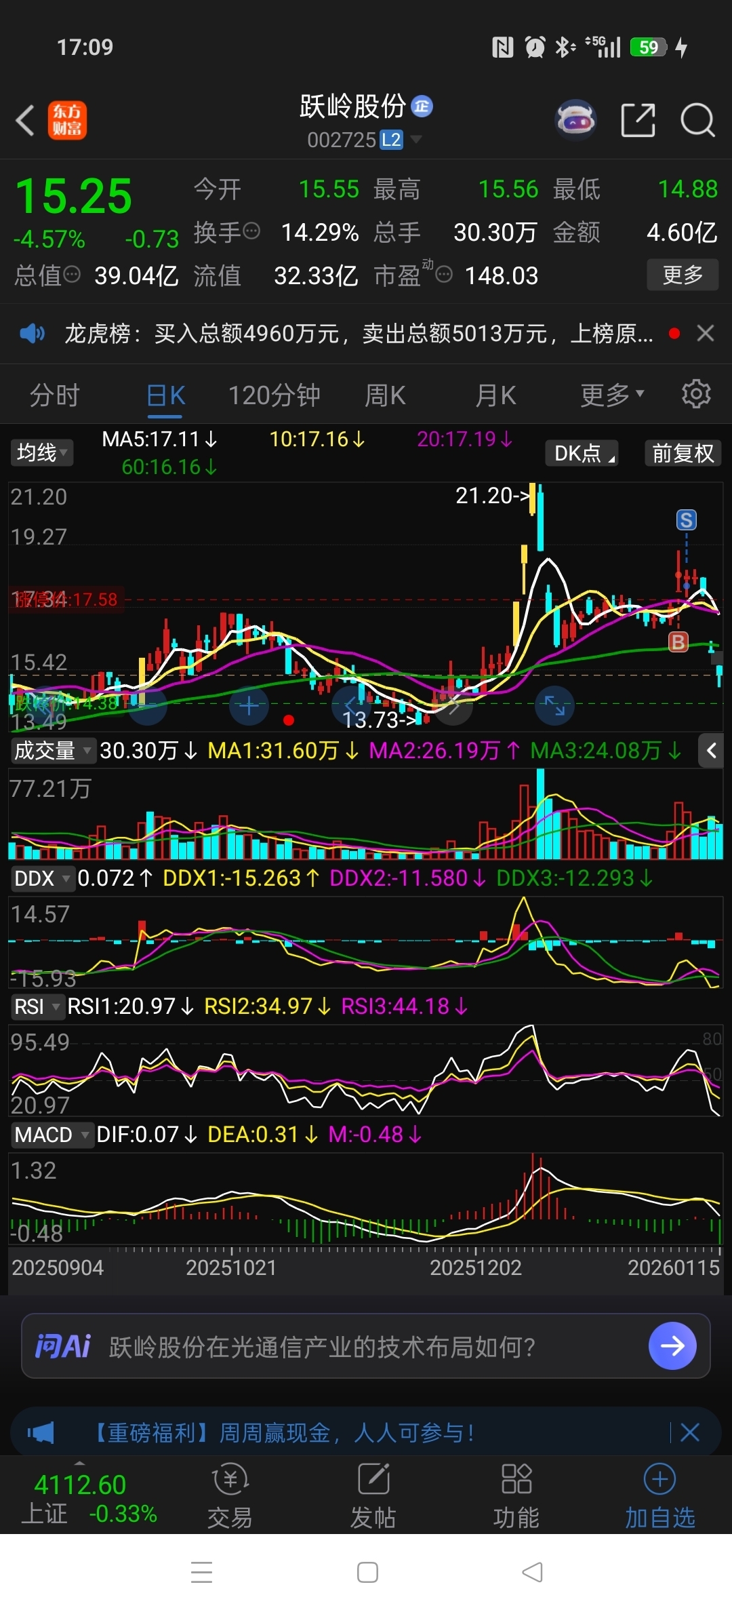
Task: Open 成交量 indicator dropdown
Action: pos(52,751)
